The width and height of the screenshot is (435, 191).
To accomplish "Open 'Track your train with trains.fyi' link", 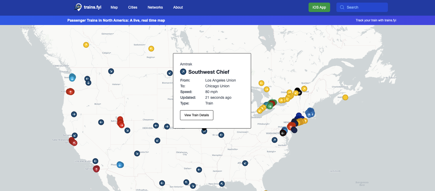I will pos(376,20).
